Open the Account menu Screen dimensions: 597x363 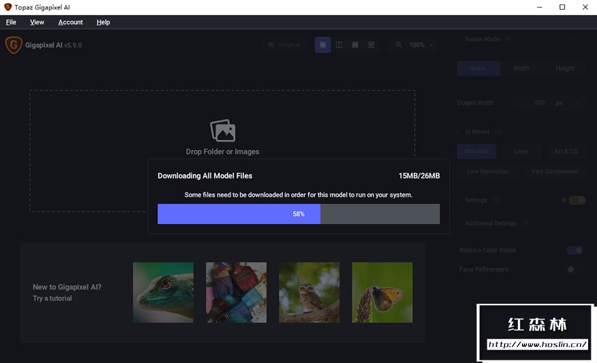(x=71, y=22)
